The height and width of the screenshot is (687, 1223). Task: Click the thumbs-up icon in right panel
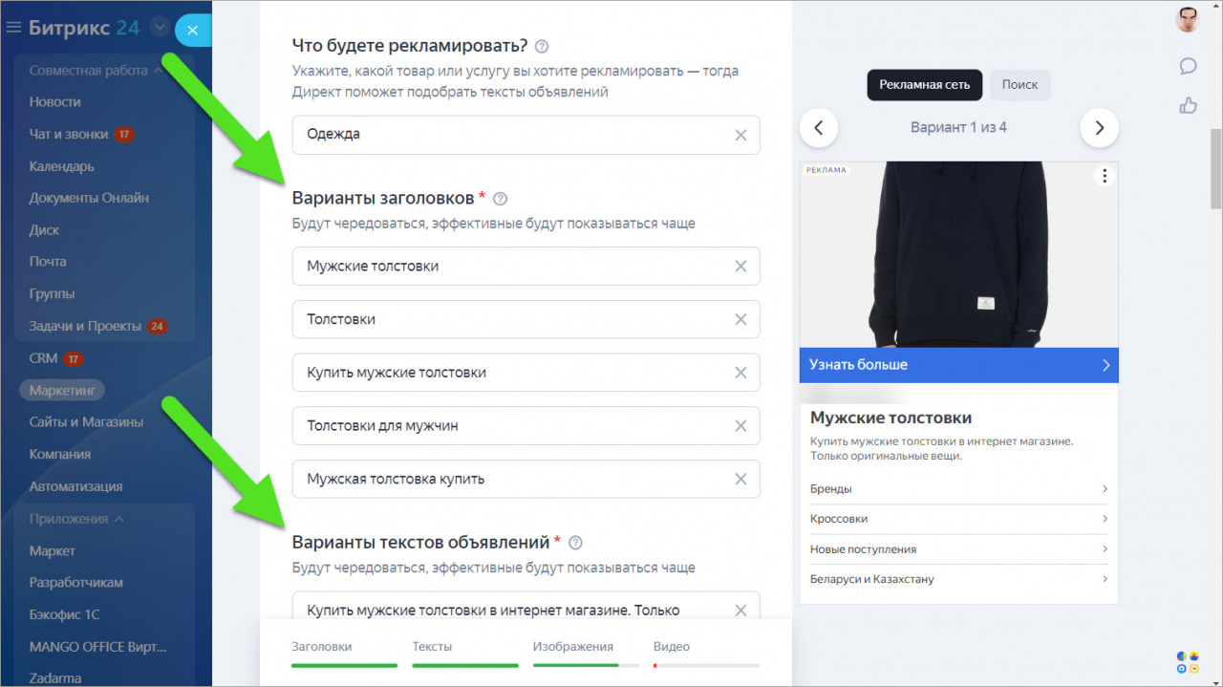(1188, 105)
